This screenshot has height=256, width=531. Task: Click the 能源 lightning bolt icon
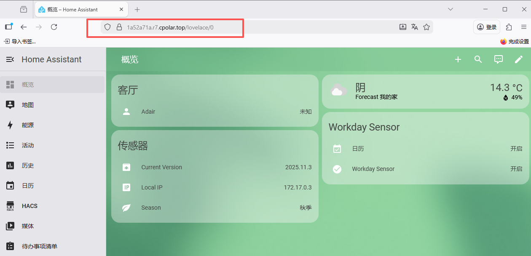(10, 125)
